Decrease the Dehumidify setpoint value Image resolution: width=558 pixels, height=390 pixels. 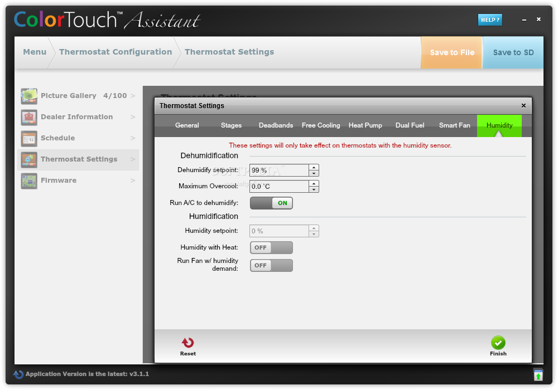point(314,173)
